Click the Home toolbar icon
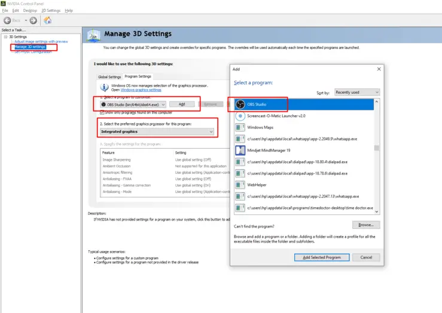442x313 pixels. [48, 20]
